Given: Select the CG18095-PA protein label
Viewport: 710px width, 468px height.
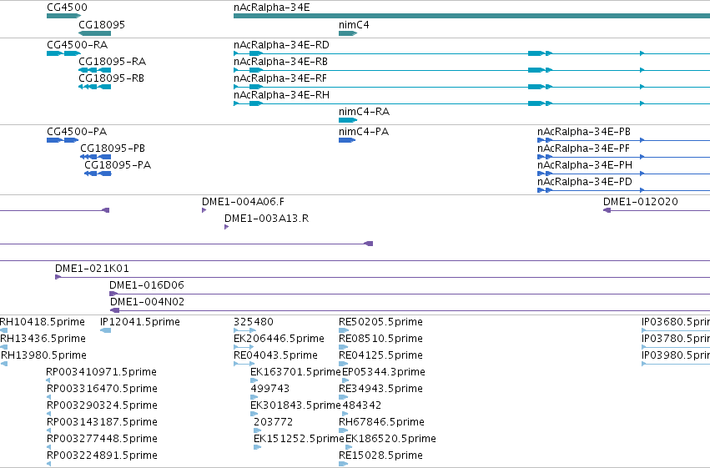Looking at the screenshot, I should 118,165.
